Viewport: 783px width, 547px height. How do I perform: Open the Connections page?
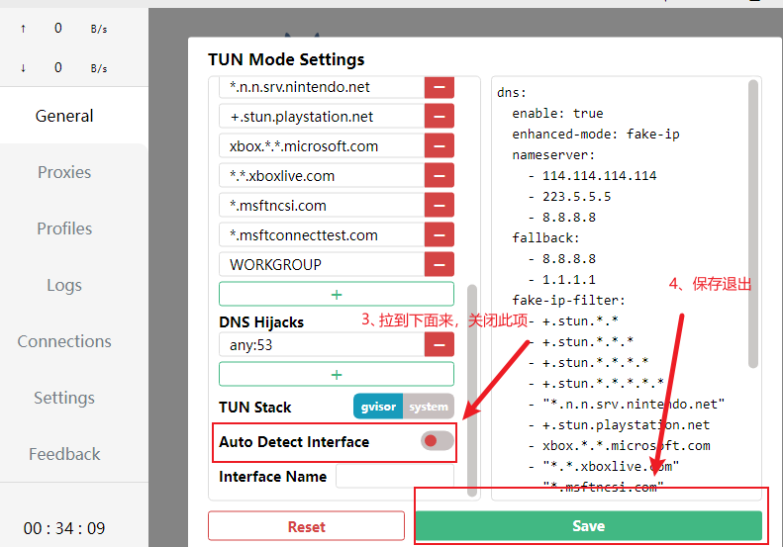pyautogui.click(x=64, y=341)
